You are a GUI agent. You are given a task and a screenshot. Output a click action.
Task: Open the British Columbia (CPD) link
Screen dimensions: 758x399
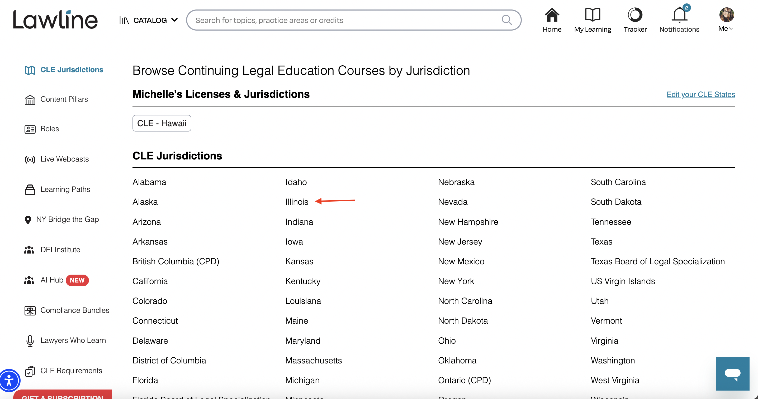pos(176,261)
